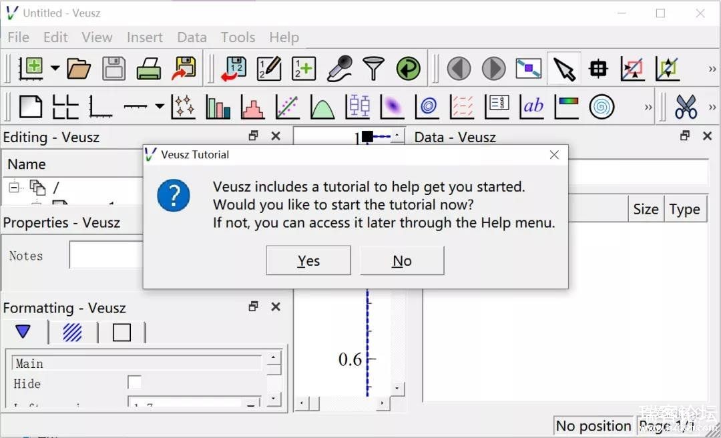Select the square Border formatting tab
Image resolution: width=721 pixels, height=438 pixels.
click(122, 333)
